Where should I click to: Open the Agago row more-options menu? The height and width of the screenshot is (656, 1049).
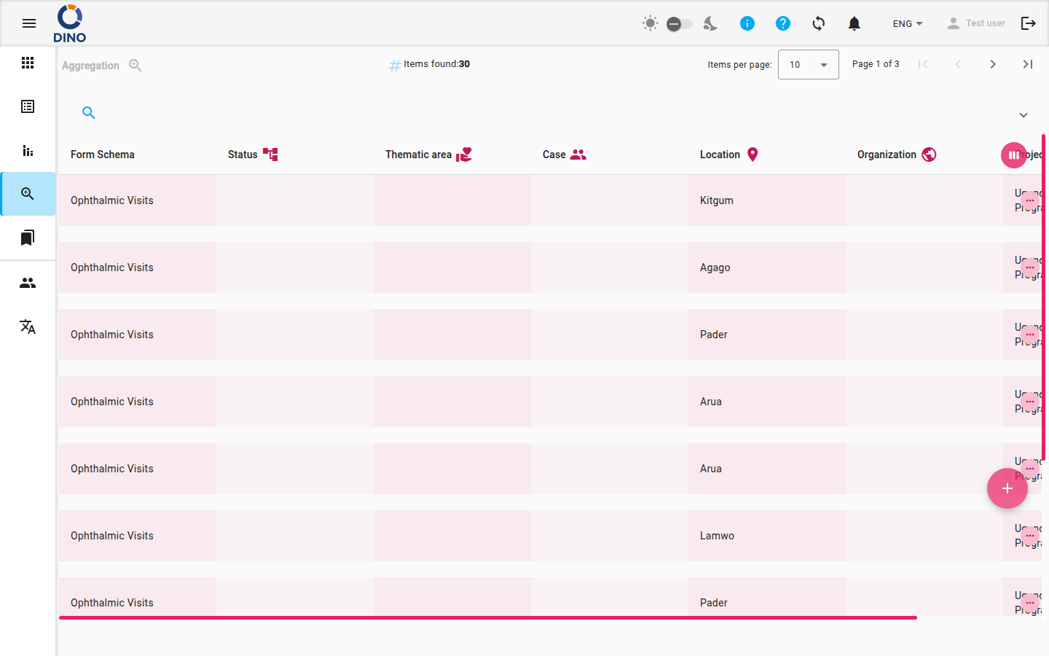1030,268
